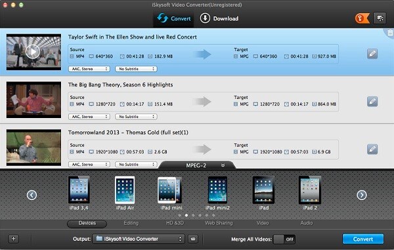The height and width of the screenshot is (250, 394).
Task: Click target resolution 1920*1080 value
Action: coord(271,152)
